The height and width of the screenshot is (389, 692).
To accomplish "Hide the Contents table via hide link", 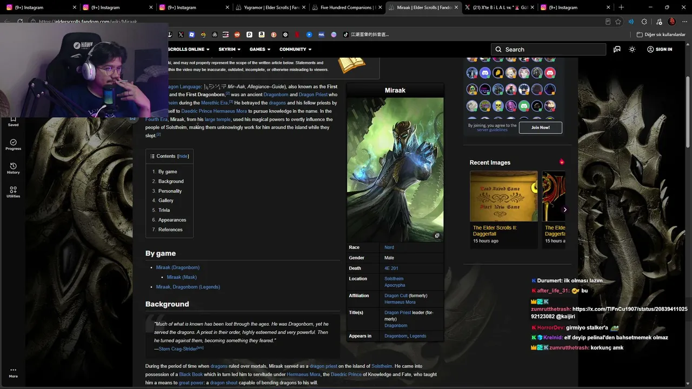I will [183, 156].
